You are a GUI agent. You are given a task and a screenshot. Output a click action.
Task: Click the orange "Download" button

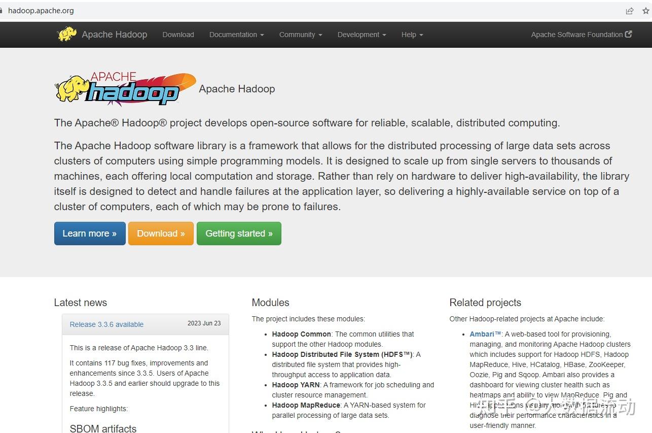point(161,234)
